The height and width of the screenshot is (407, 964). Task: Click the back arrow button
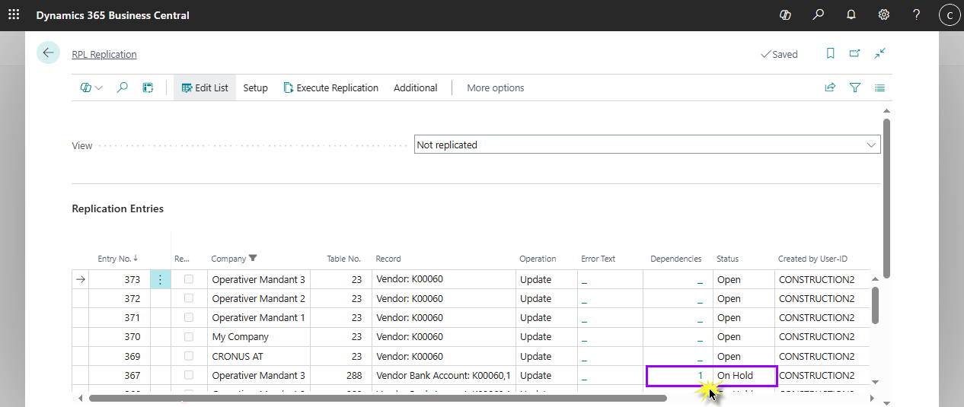pos(48,52)
